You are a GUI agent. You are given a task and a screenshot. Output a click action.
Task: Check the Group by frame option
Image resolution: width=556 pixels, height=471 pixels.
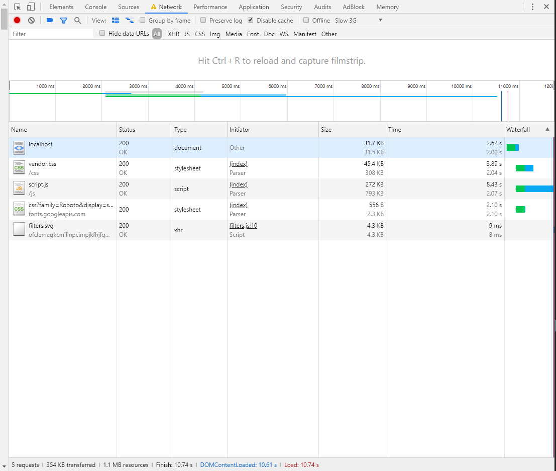[x=142, y=20]
